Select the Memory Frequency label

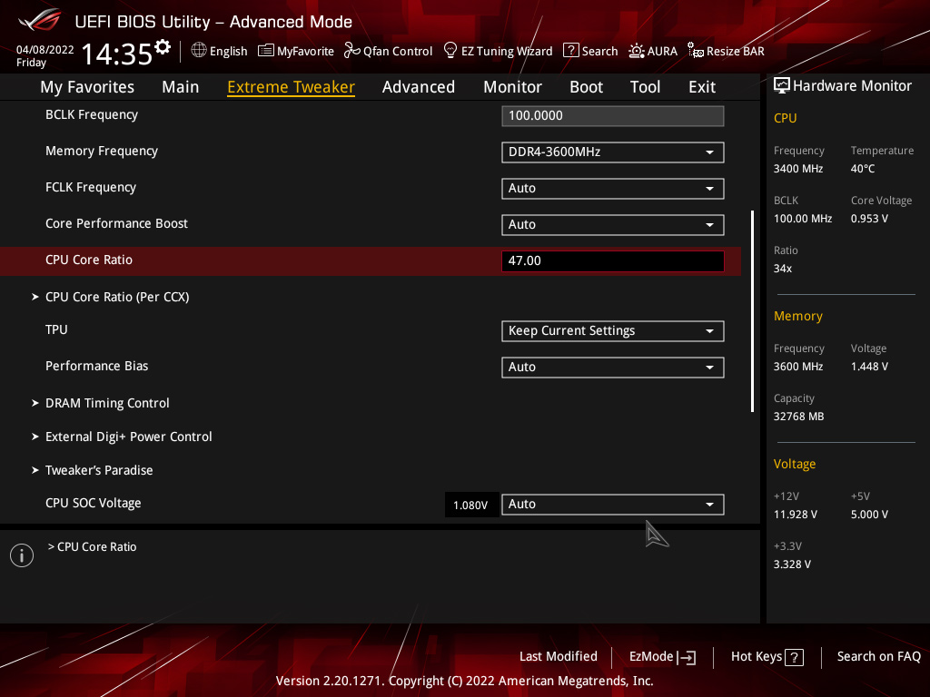click(x=102, y=152)
